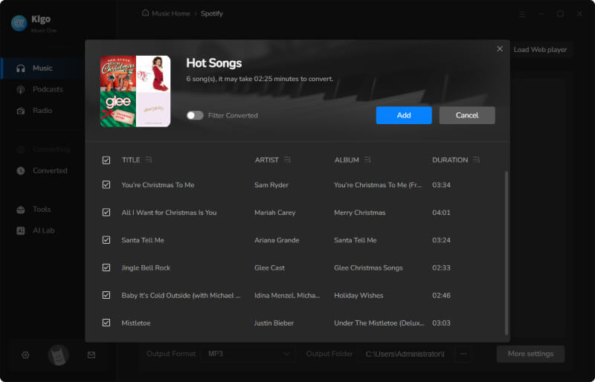Open Music section in sidebar
Screen dimensions: 595x382
coord(42,68)
